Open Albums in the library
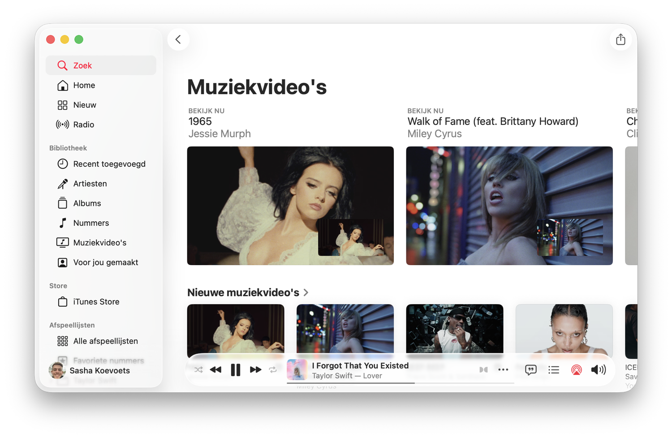The image size is (672, 438). (x=101, y=203)
